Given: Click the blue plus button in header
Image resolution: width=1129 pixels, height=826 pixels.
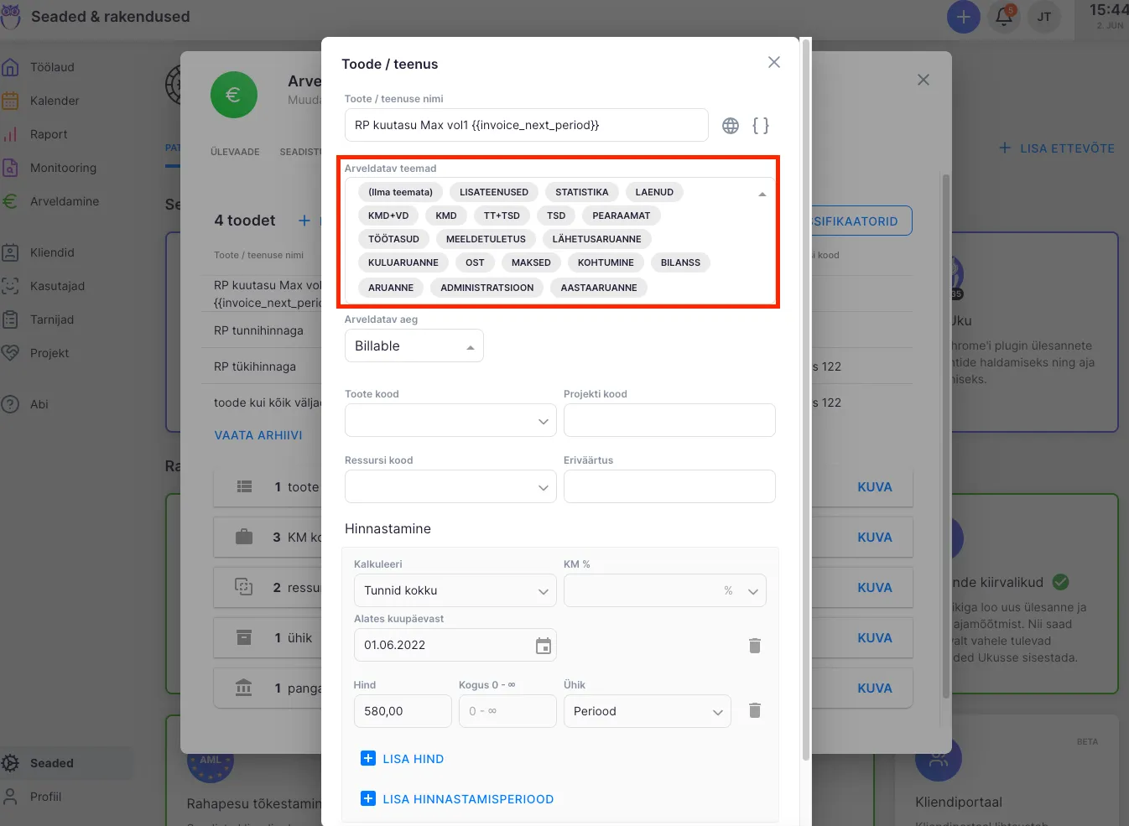Looking at the screenshot, I should [x=963, y=17].
